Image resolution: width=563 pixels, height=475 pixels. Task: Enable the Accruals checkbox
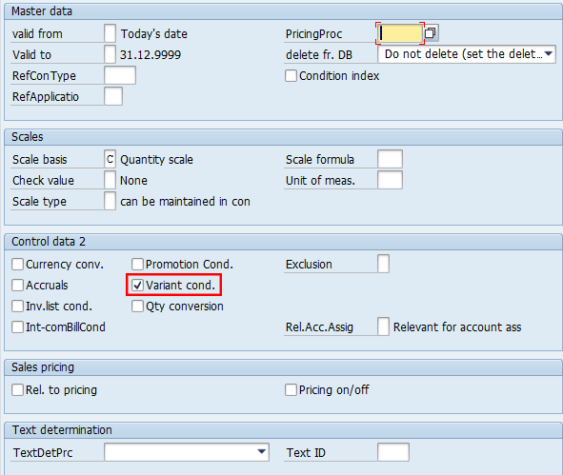coord(17,286)
